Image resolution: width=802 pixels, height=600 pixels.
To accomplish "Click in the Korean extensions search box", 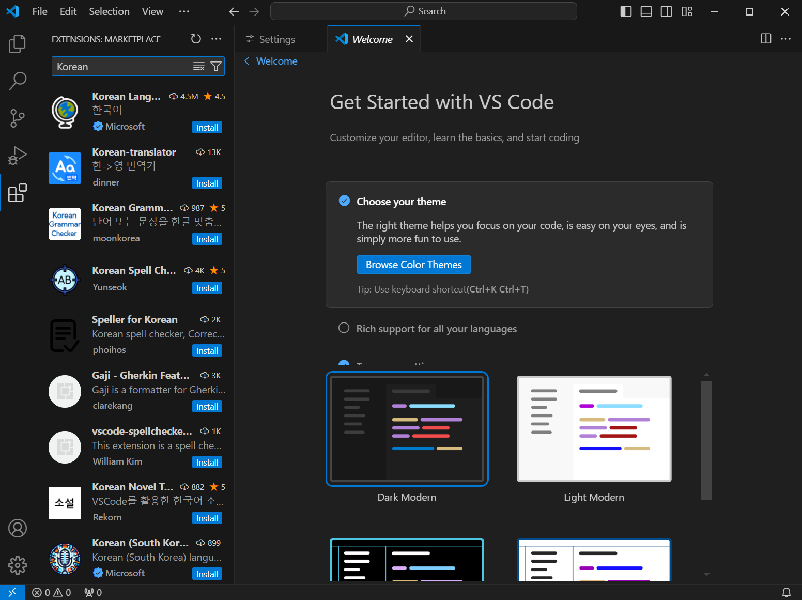I will pyautogui.click(x=122, y=66).
